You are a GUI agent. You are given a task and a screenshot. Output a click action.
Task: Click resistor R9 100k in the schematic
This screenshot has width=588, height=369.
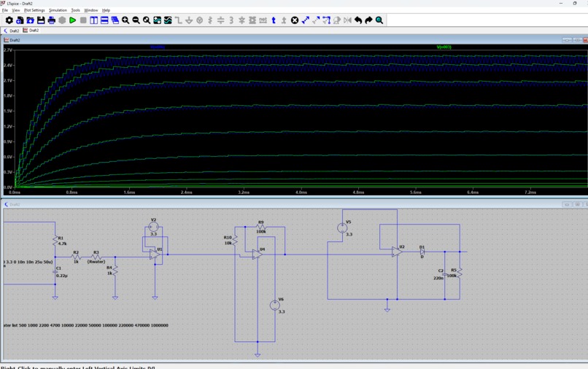click(261, 227)
